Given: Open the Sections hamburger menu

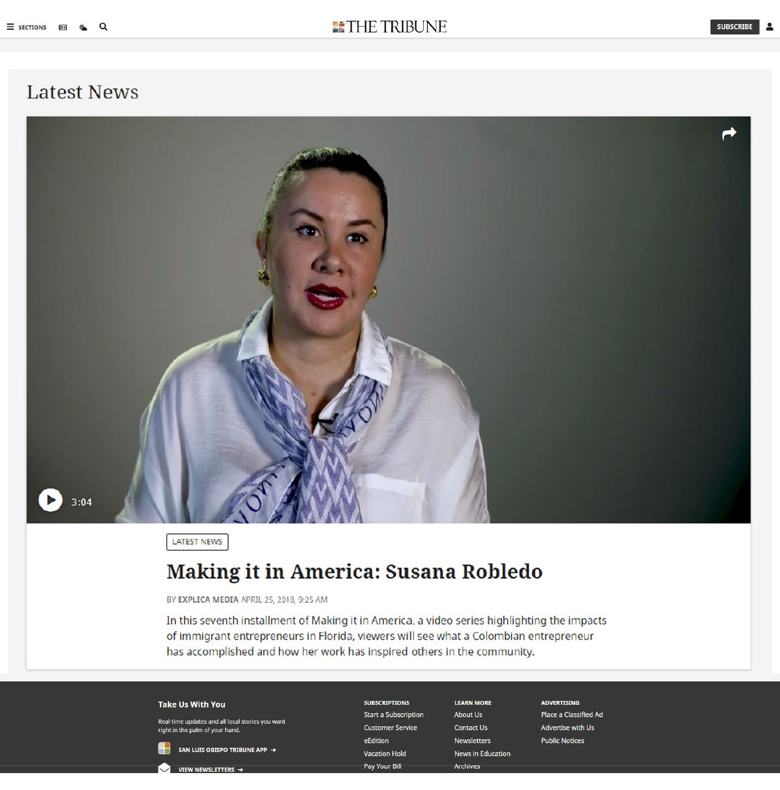Looking at the screenshot, I should [x=27, y=27].
